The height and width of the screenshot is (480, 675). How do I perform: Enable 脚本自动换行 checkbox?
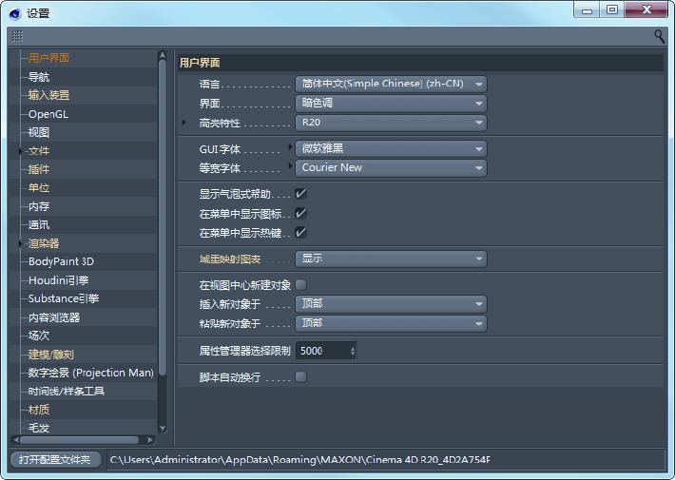300,377
